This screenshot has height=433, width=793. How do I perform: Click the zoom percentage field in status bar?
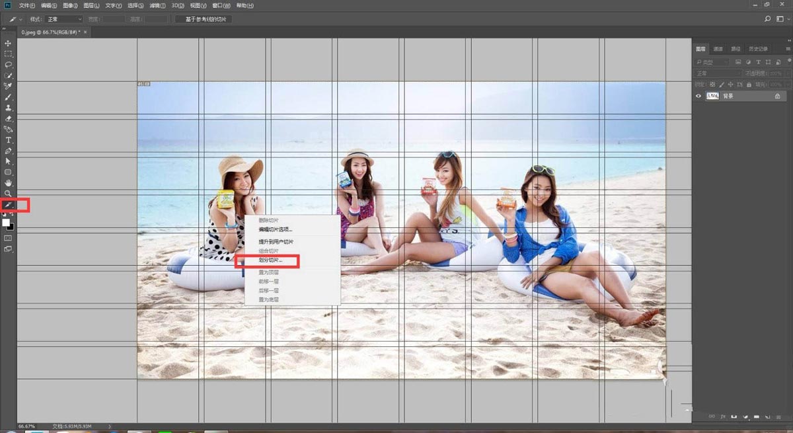[26, 426]
